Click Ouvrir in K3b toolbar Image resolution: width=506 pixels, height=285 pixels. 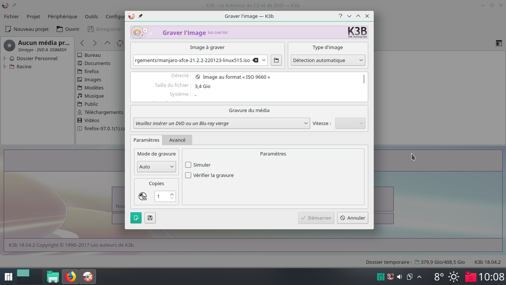(68, 29)
